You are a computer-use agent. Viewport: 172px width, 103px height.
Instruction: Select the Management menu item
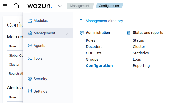point(48,33)
